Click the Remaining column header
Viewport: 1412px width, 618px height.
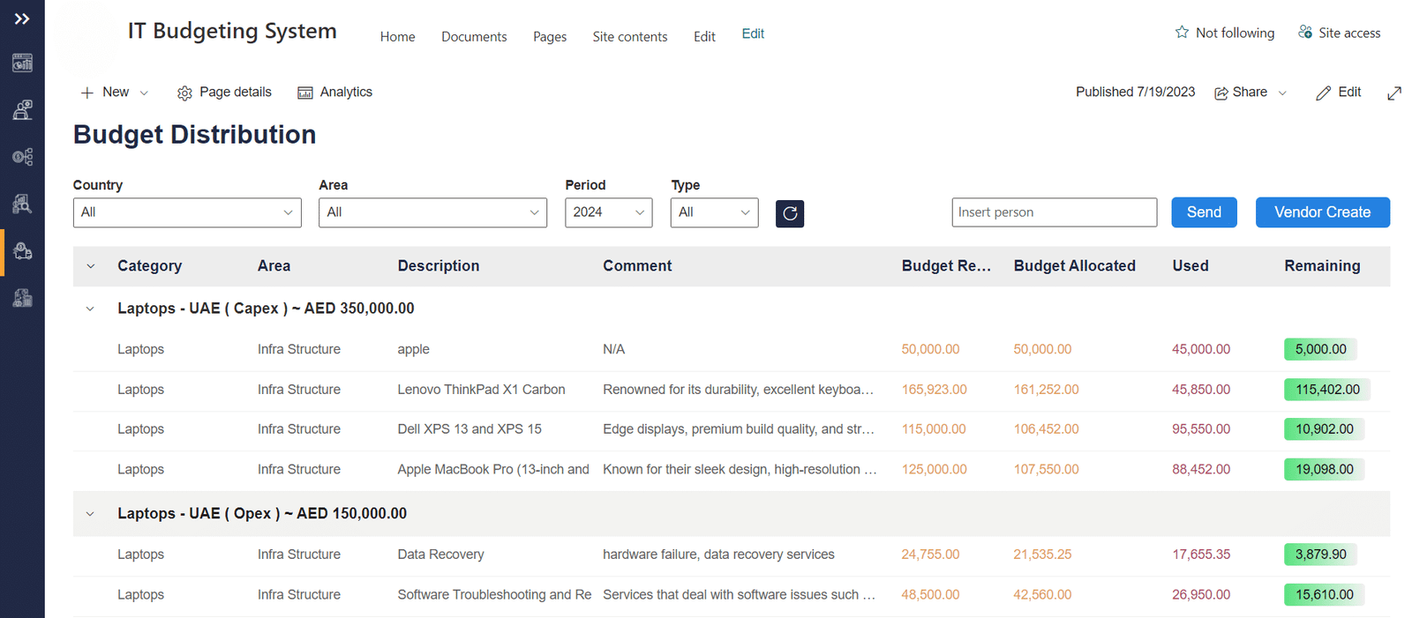[1322, 266]
